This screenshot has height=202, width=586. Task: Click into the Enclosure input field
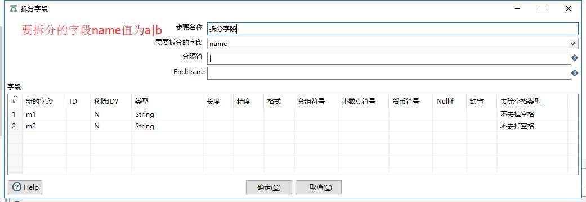[388, 73]
